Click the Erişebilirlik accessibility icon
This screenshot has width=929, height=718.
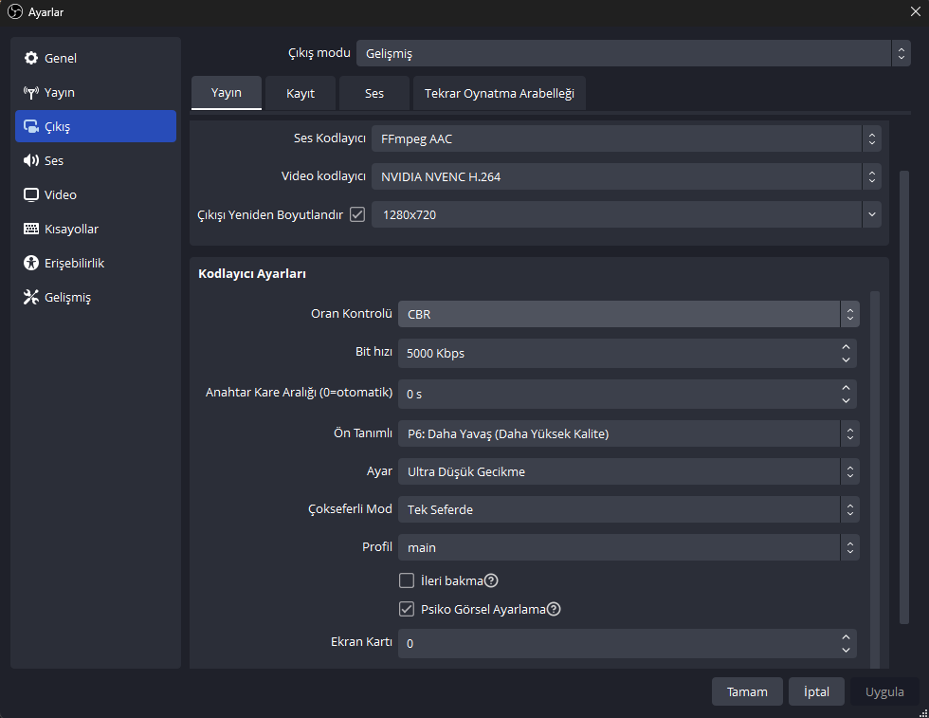point(31,264)
